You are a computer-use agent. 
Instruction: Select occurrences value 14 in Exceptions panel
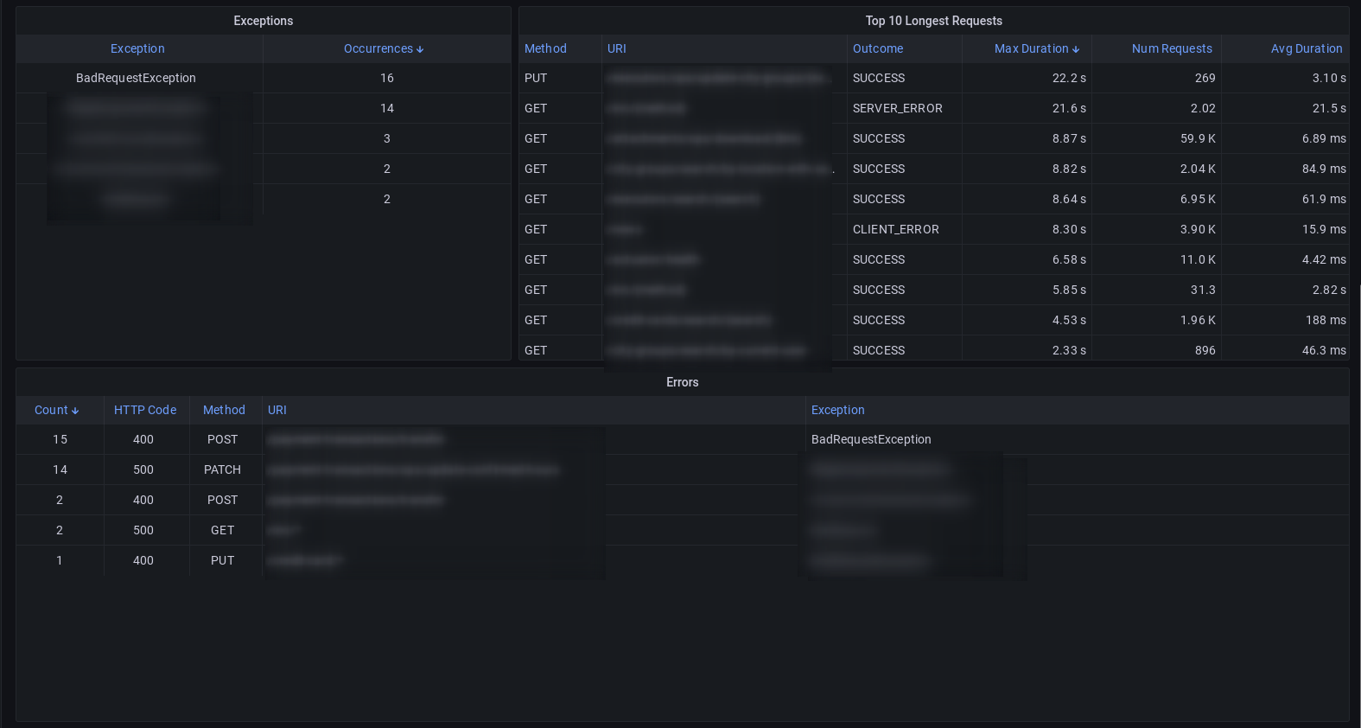pyautogui.click(x=387, y=108)
